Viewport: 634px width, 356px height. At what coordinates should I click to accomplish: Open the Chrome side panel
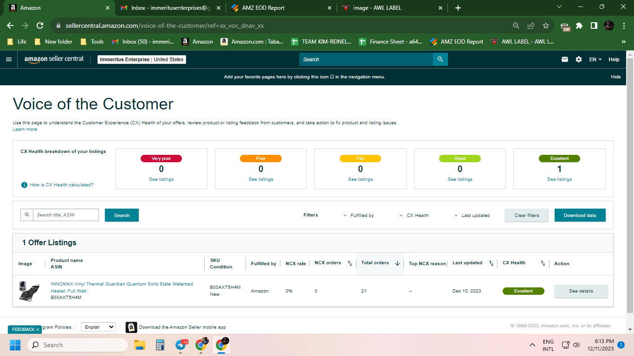[594, 26]
